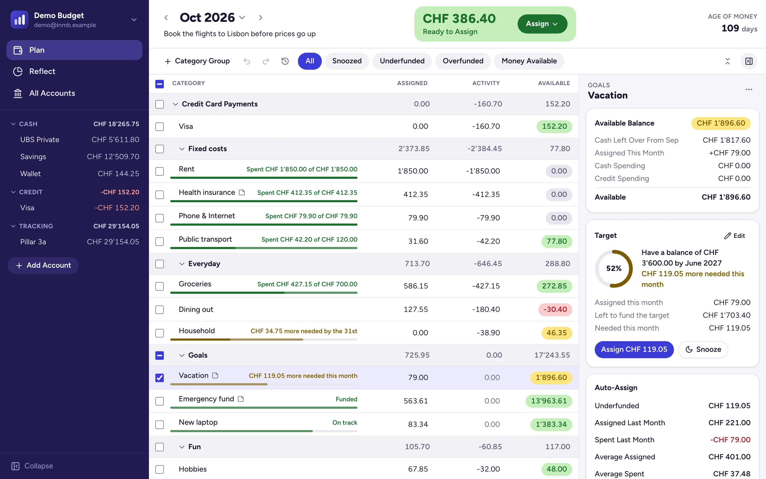766x479 pixels.
Task: Open the Oct 2026 month picker chevron
Action: [x=242, y=18]
